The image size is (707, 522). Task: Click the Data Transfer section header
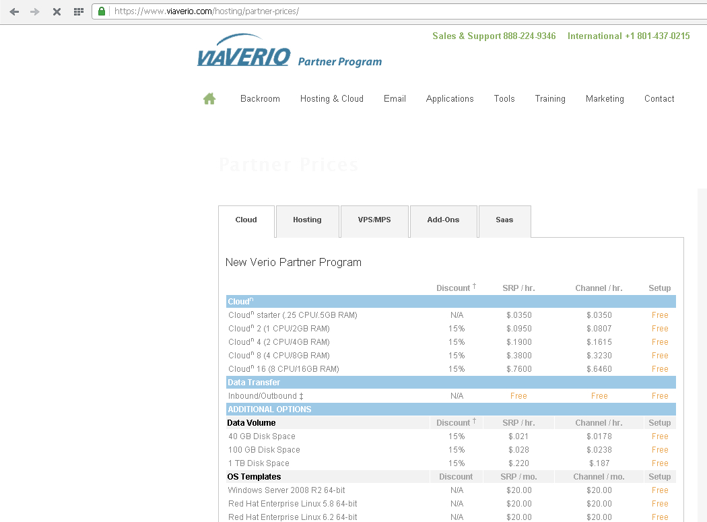coord(451,383)
